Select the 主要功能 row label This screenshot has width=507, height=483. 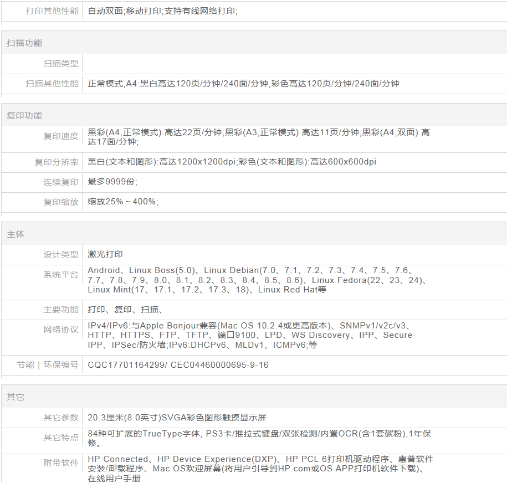point(61,310)
